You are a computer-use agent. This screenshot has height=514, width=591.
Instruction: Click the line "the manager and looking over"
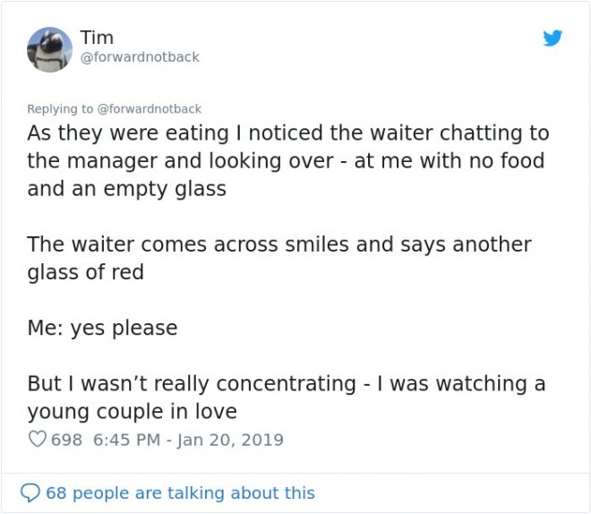(x=286, y=161)
